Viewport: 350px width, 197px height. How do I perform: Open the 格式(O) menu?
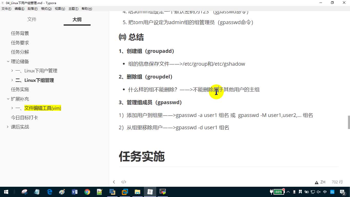pyautogui.click(x=46, y=9)
